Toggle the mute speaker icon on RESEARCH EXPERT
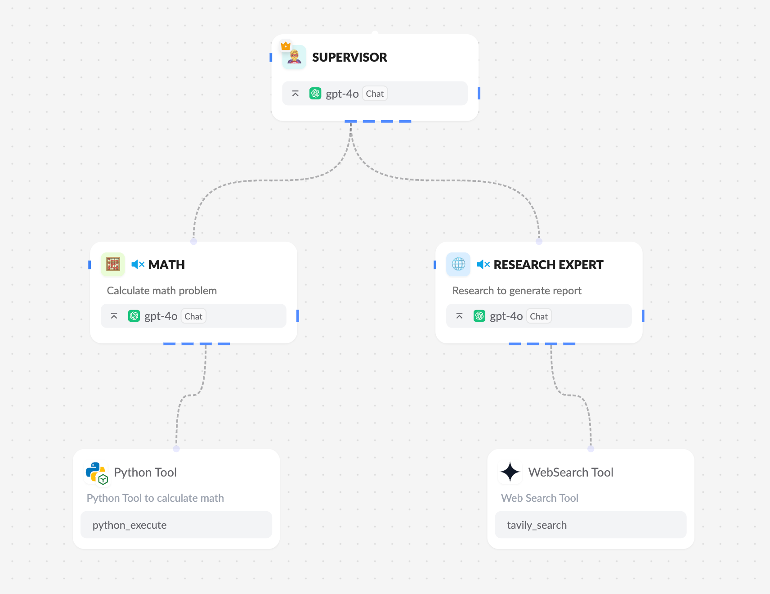Image resolution: width=770 pixels, height=594 pixels. point(483,264)
